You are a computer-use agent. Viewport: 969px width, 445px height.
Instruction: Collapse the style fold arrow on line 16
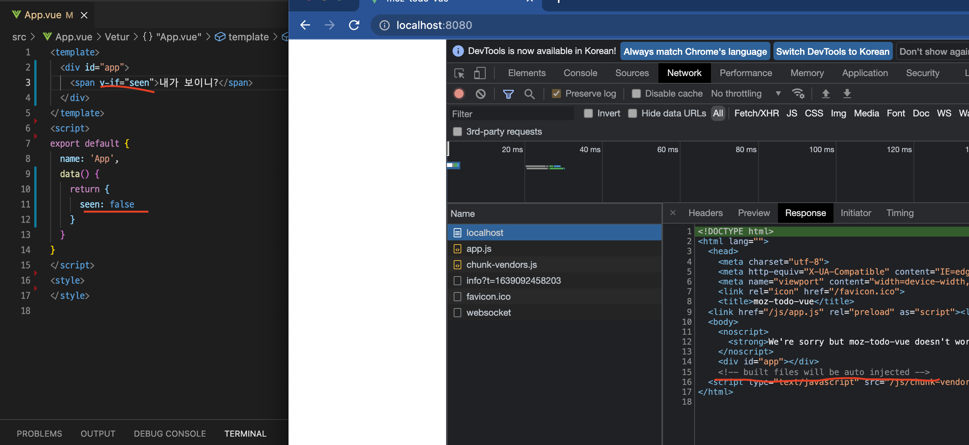coord(36,288)
